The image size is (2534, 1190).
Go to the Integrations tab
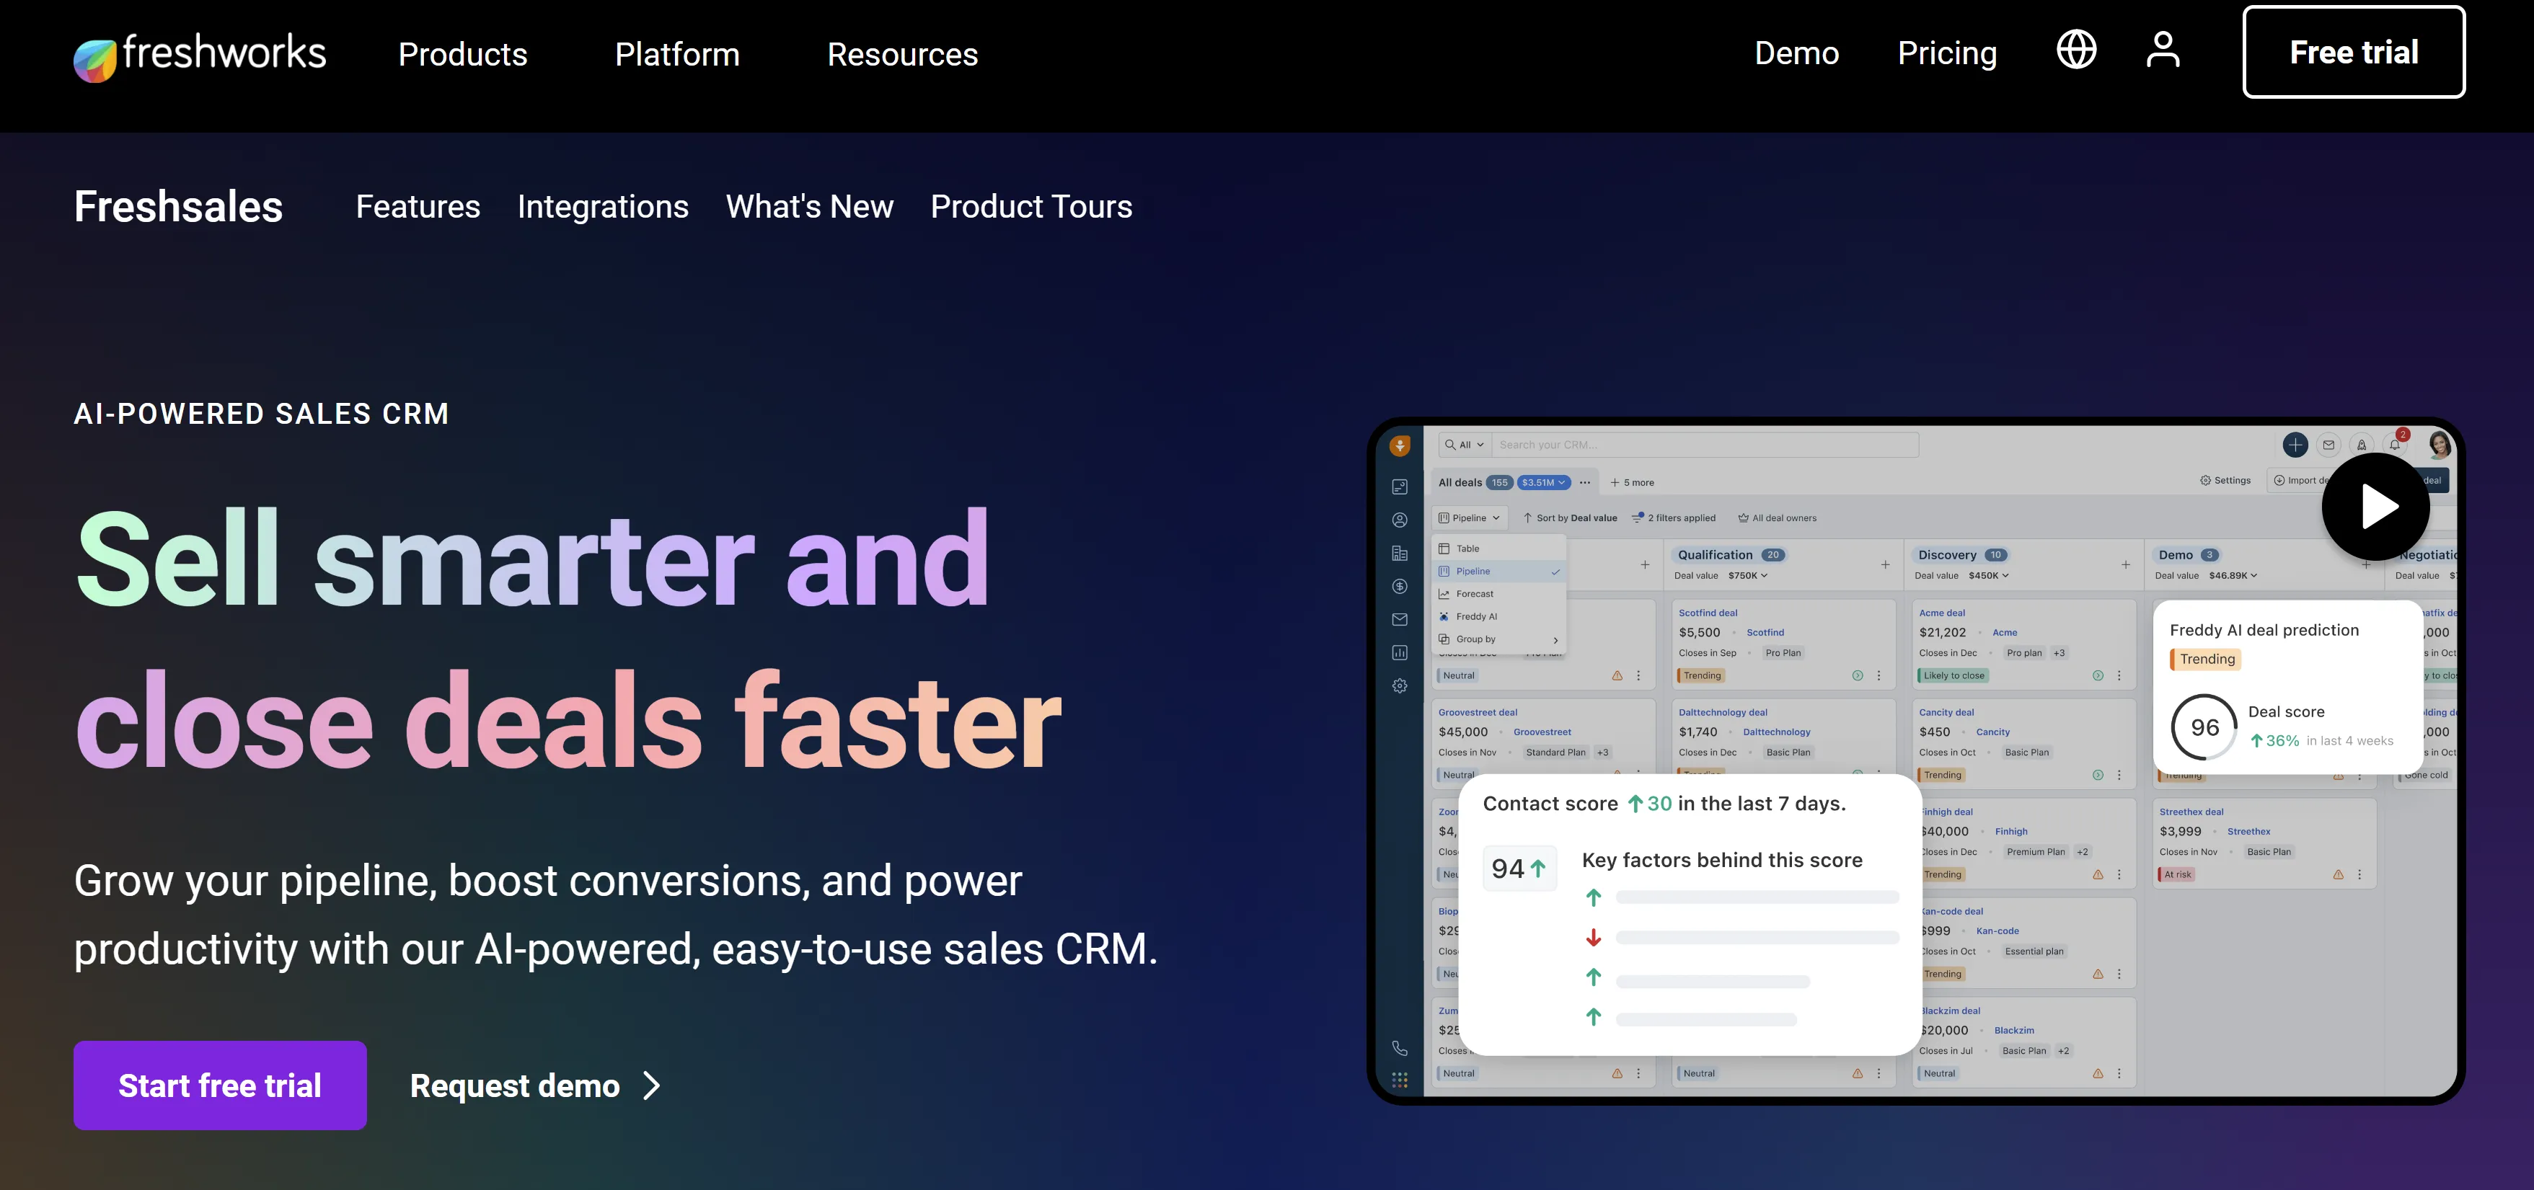[x=603, y=207]
